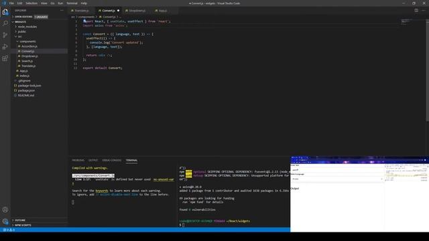Open the View menu
Image resolution: width=429 pixels, height=241 pixels.
tap(44, 3)
